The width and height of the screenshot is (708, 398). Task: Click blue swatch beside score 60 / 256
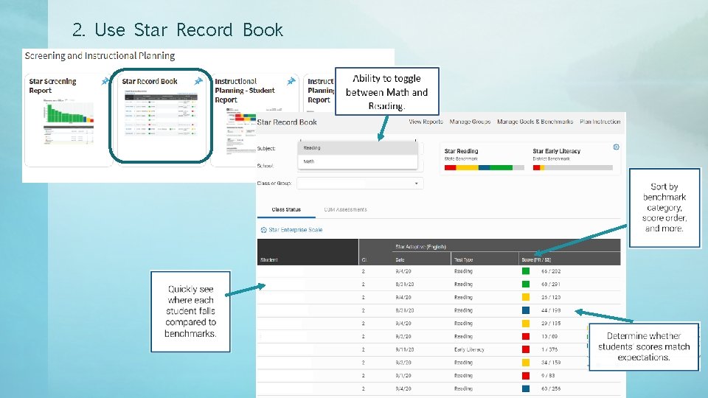(526, 388)
